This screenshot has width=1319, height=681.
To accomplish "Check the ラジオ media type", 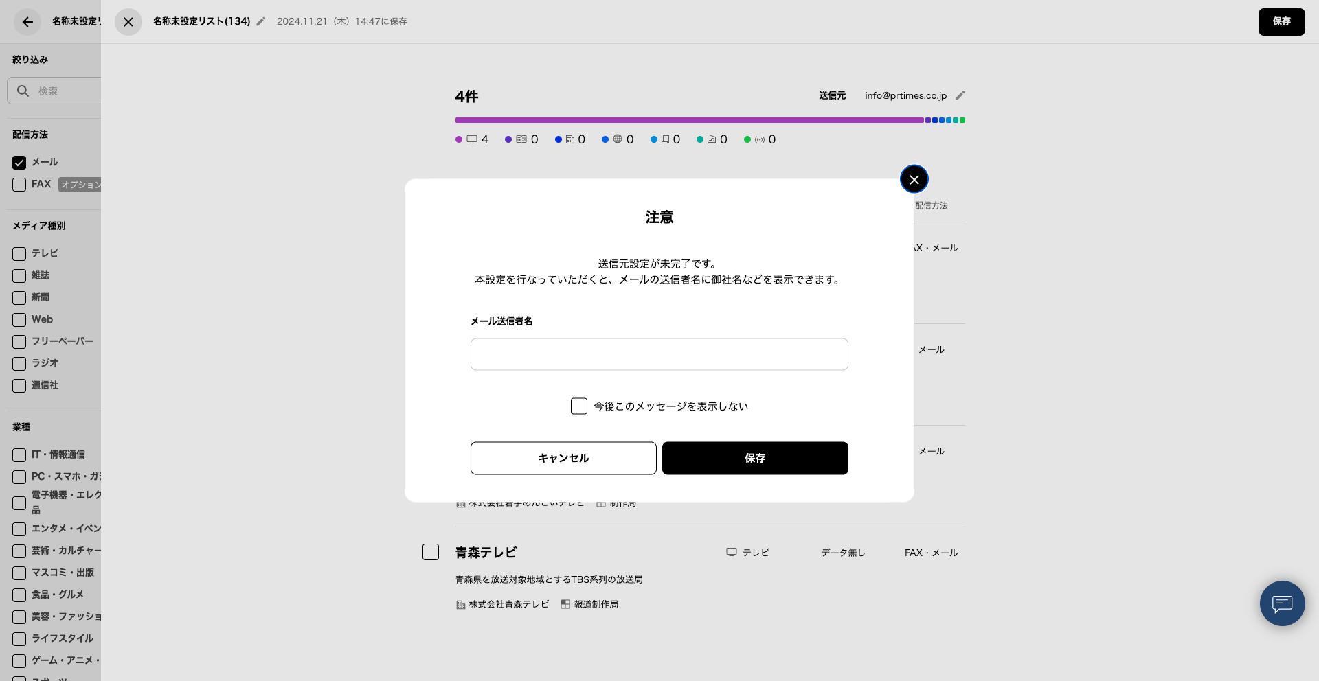I will coord(19,364).
